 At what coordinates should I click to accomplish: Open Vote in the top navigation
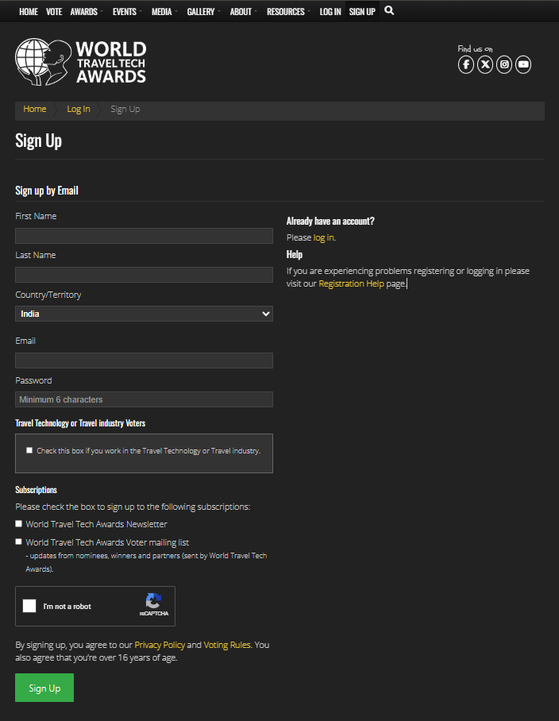(54, 11)
